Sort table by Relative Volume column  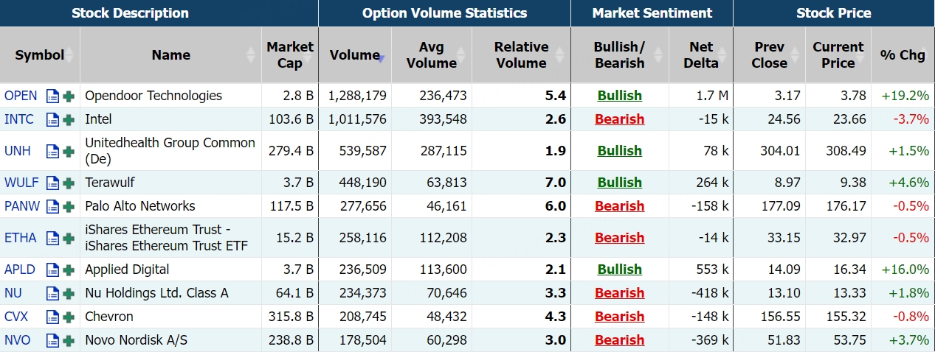[x=521, y=55]
